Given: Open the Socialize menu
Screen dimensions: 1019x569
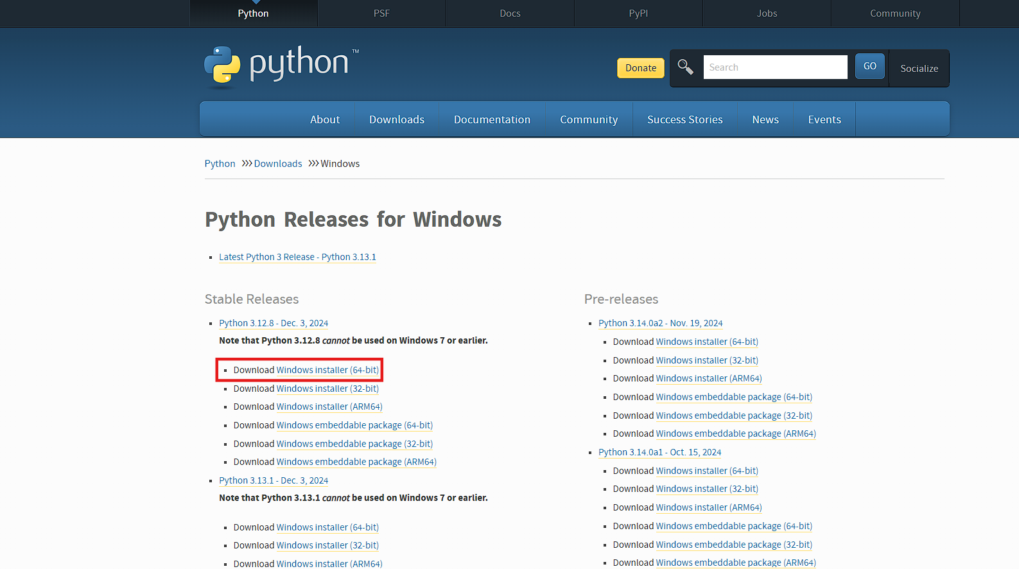Looking at the screenshot, I should 919,68.
